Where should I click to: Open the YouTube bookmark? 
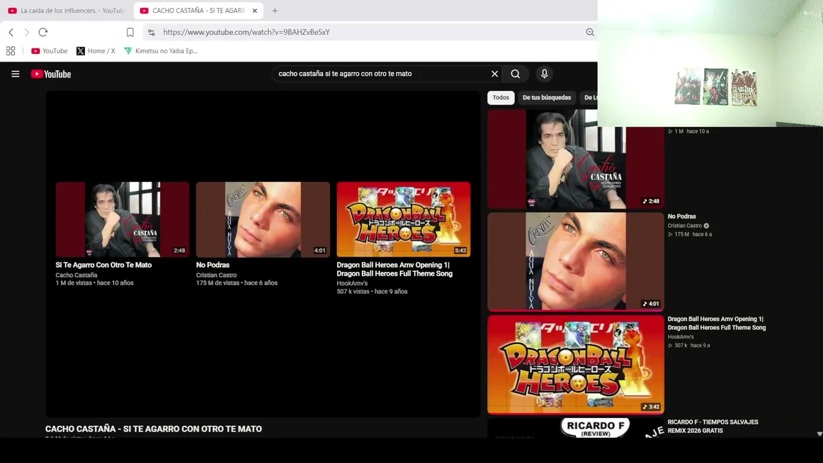pyautogui.click(x=50, y=51)
